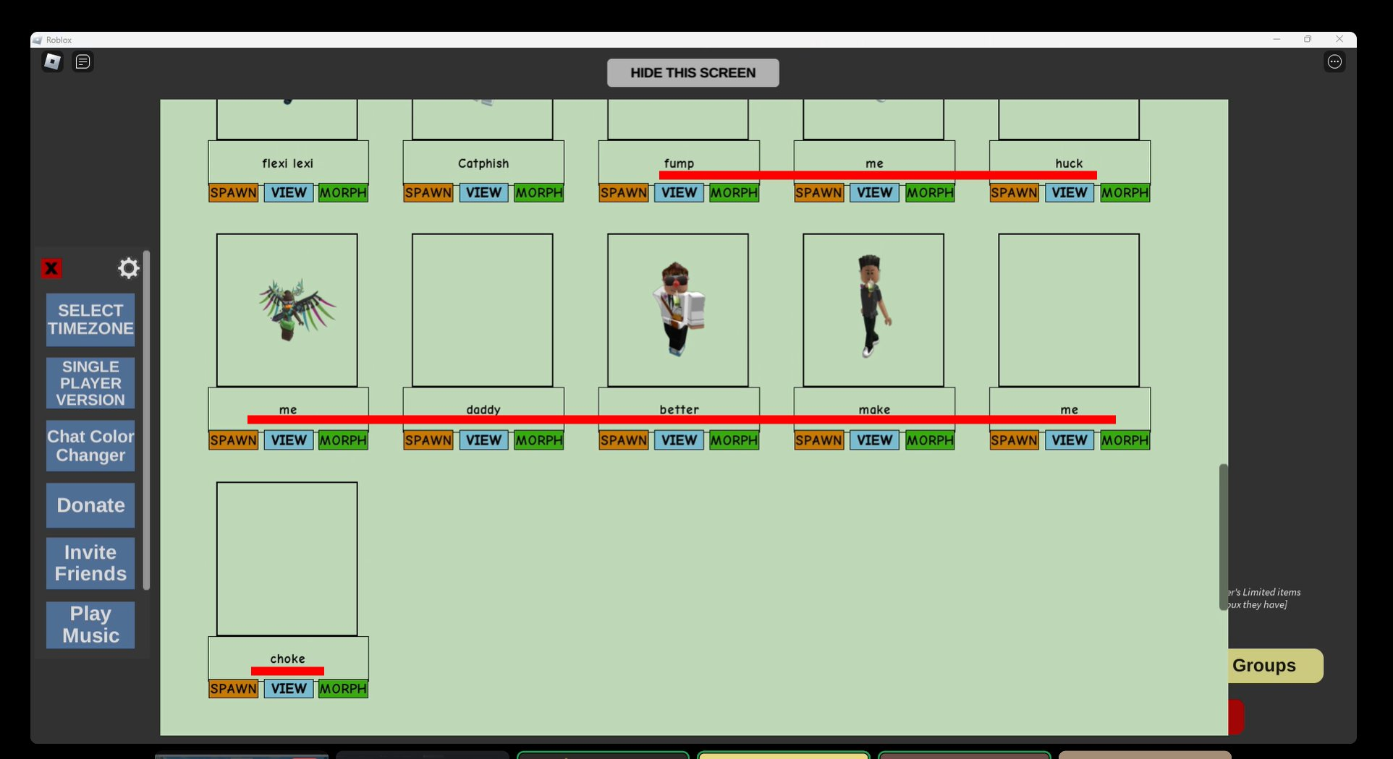Select the winged avatar thumbnail
Image resolution: width=1393 pixels, height=759 pixels.
tap(287, 310)
